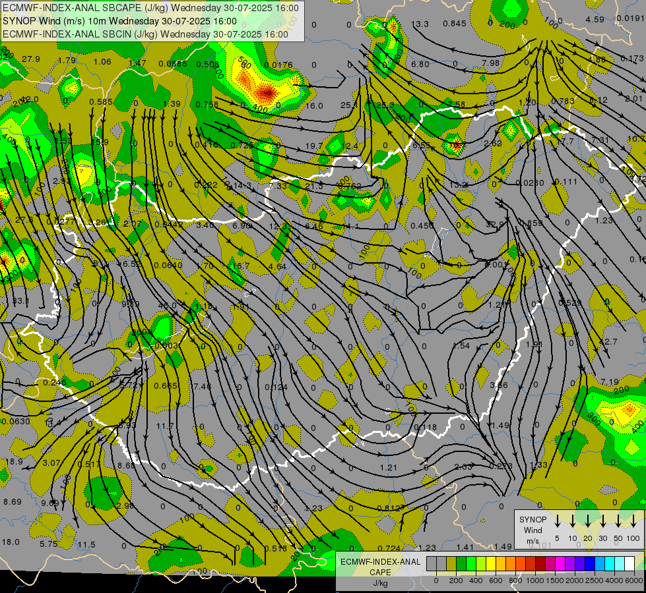Click the 6000 tick label under the CAPE scale

coord(635,580)
